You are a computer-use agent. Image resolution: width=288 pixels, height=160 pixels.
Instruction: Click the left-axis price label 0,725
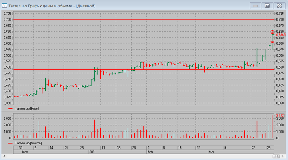coord(7,14)
